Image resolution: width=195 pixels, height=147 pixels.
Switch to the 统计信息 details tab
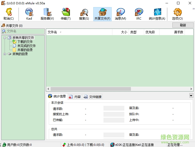click(x=57, y=96)
